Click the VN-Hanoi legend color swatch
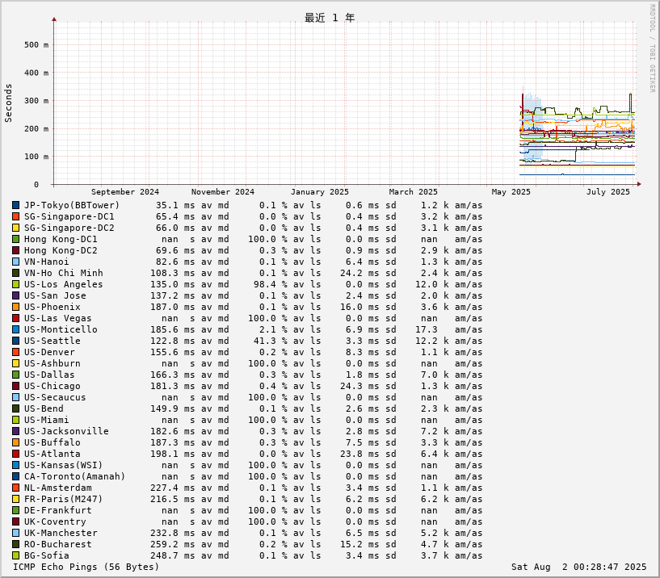 [15, 262]
